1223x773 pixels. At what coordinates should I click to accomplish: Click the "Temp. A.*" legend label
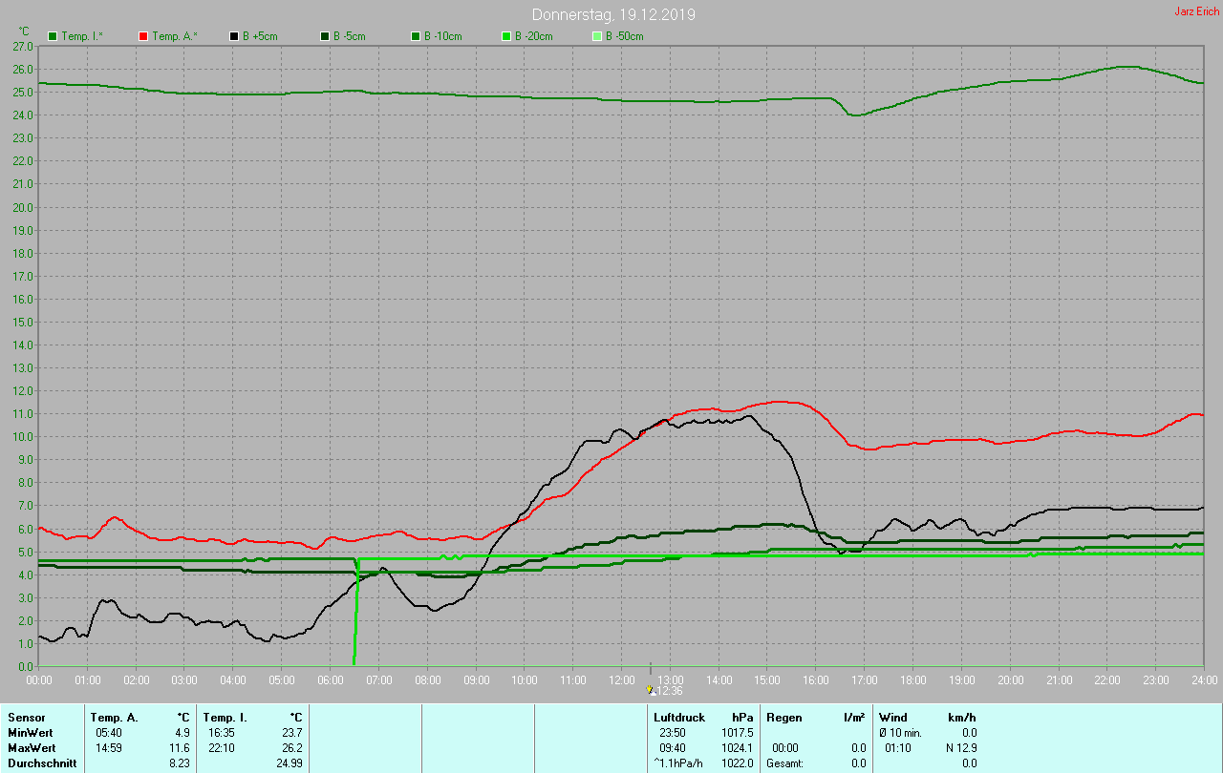coord(175,36)
